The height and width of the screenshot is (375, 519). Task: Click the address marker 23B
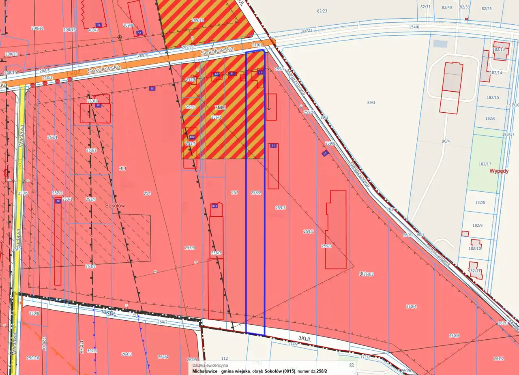point(192,137)
